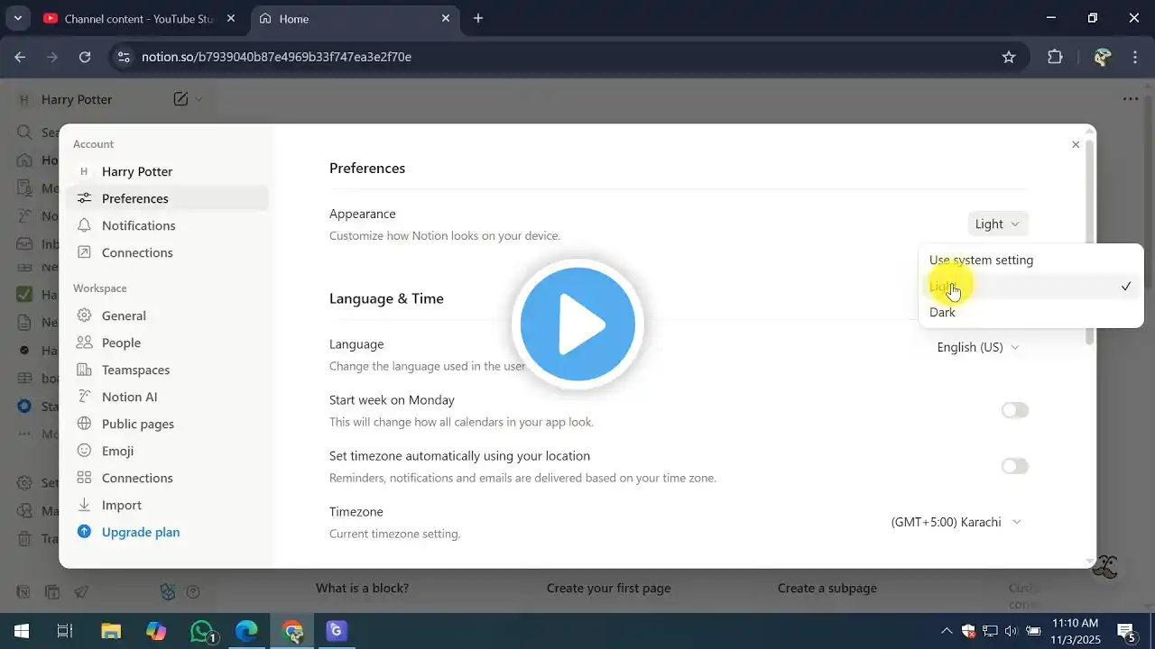Switch to the Home browser tab

pyautogui.click(x=354, y=18)
